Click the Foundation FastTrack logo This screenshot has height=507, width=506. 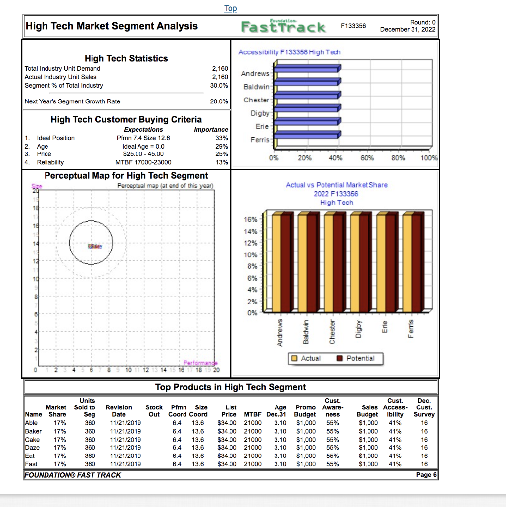pos(284,26)
